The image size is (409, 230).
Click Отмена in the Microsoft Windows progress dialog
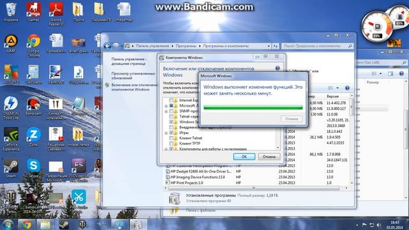(x=291, y=119)
